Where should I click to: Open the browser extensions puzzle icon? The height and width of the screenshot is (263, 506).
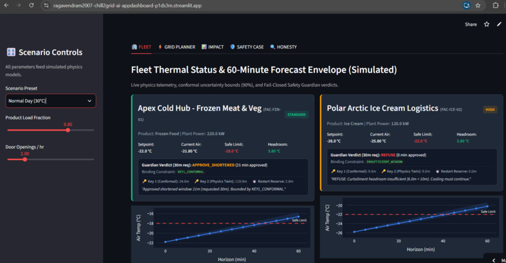tap(495, 6)
